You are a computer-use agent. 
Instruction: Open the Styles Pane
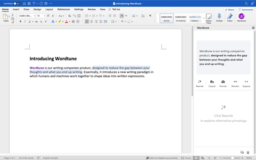[x=209, y=18]
